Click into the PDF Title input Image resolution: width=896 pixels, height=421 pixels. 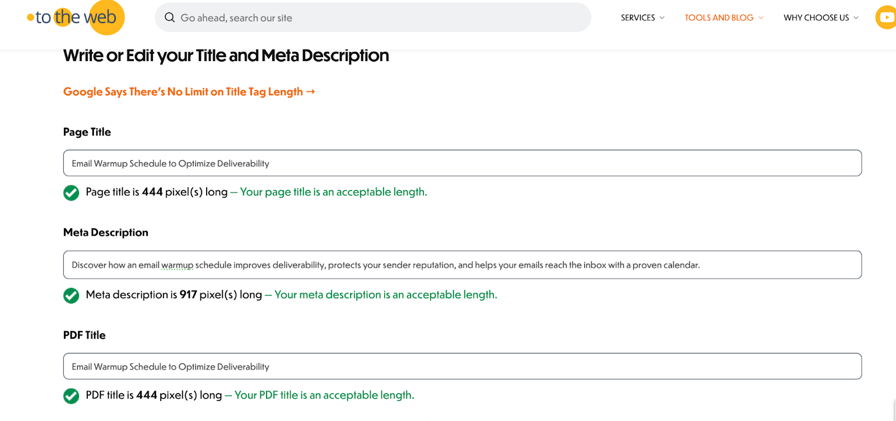click(463, 366)
